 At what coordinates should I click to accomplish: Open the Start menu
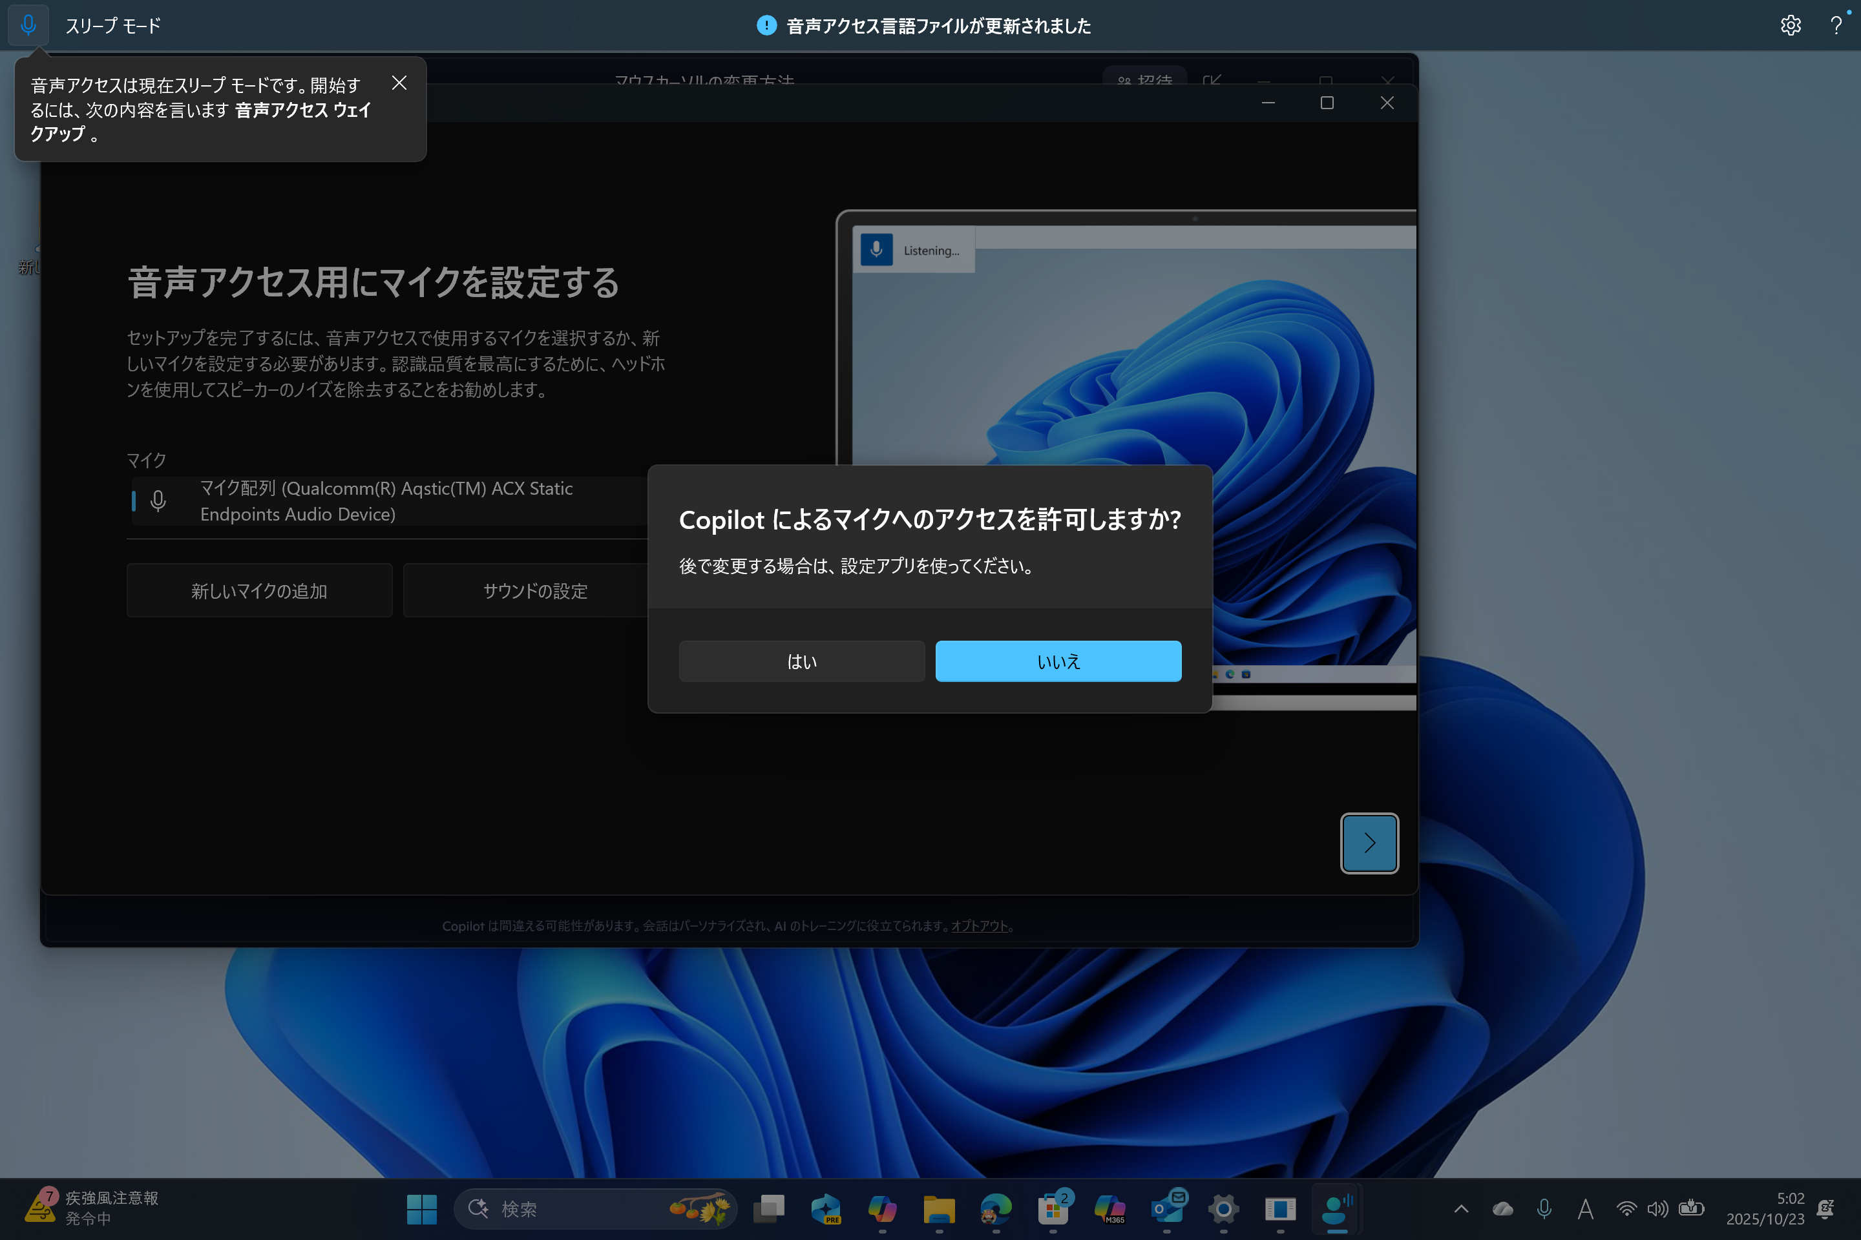pyautogui.click(x=422, y=1208)
